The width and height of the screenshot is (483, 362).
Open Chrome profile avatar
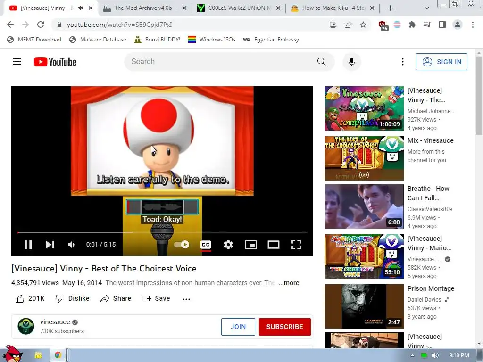point(458,25)
